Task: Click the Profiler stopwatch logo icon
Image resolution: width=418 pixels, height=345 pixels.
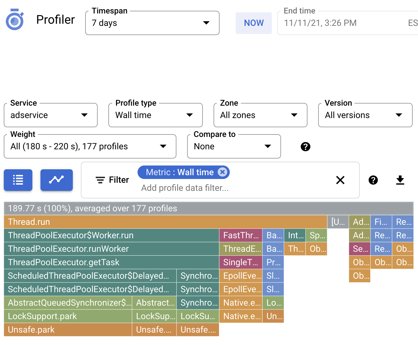Action: [x=15, y=19]
